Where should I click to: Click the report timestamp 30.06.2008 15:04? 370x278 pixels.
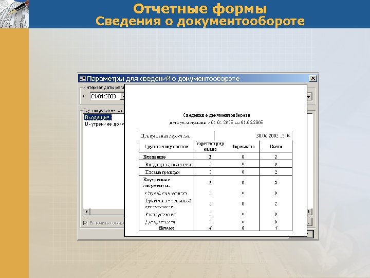[x=273, y=136]
